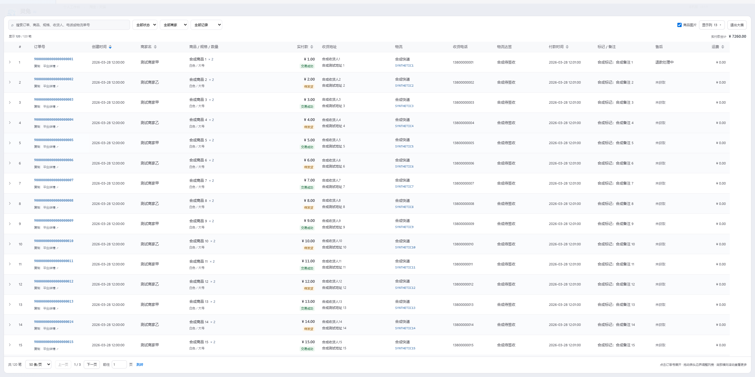Open order 90000000000000000007 link
755x377 pixels.
point(54,180)
